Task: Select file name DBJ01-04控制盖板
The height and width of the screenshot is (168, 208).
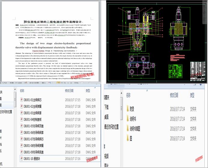Action: point(32,119)
